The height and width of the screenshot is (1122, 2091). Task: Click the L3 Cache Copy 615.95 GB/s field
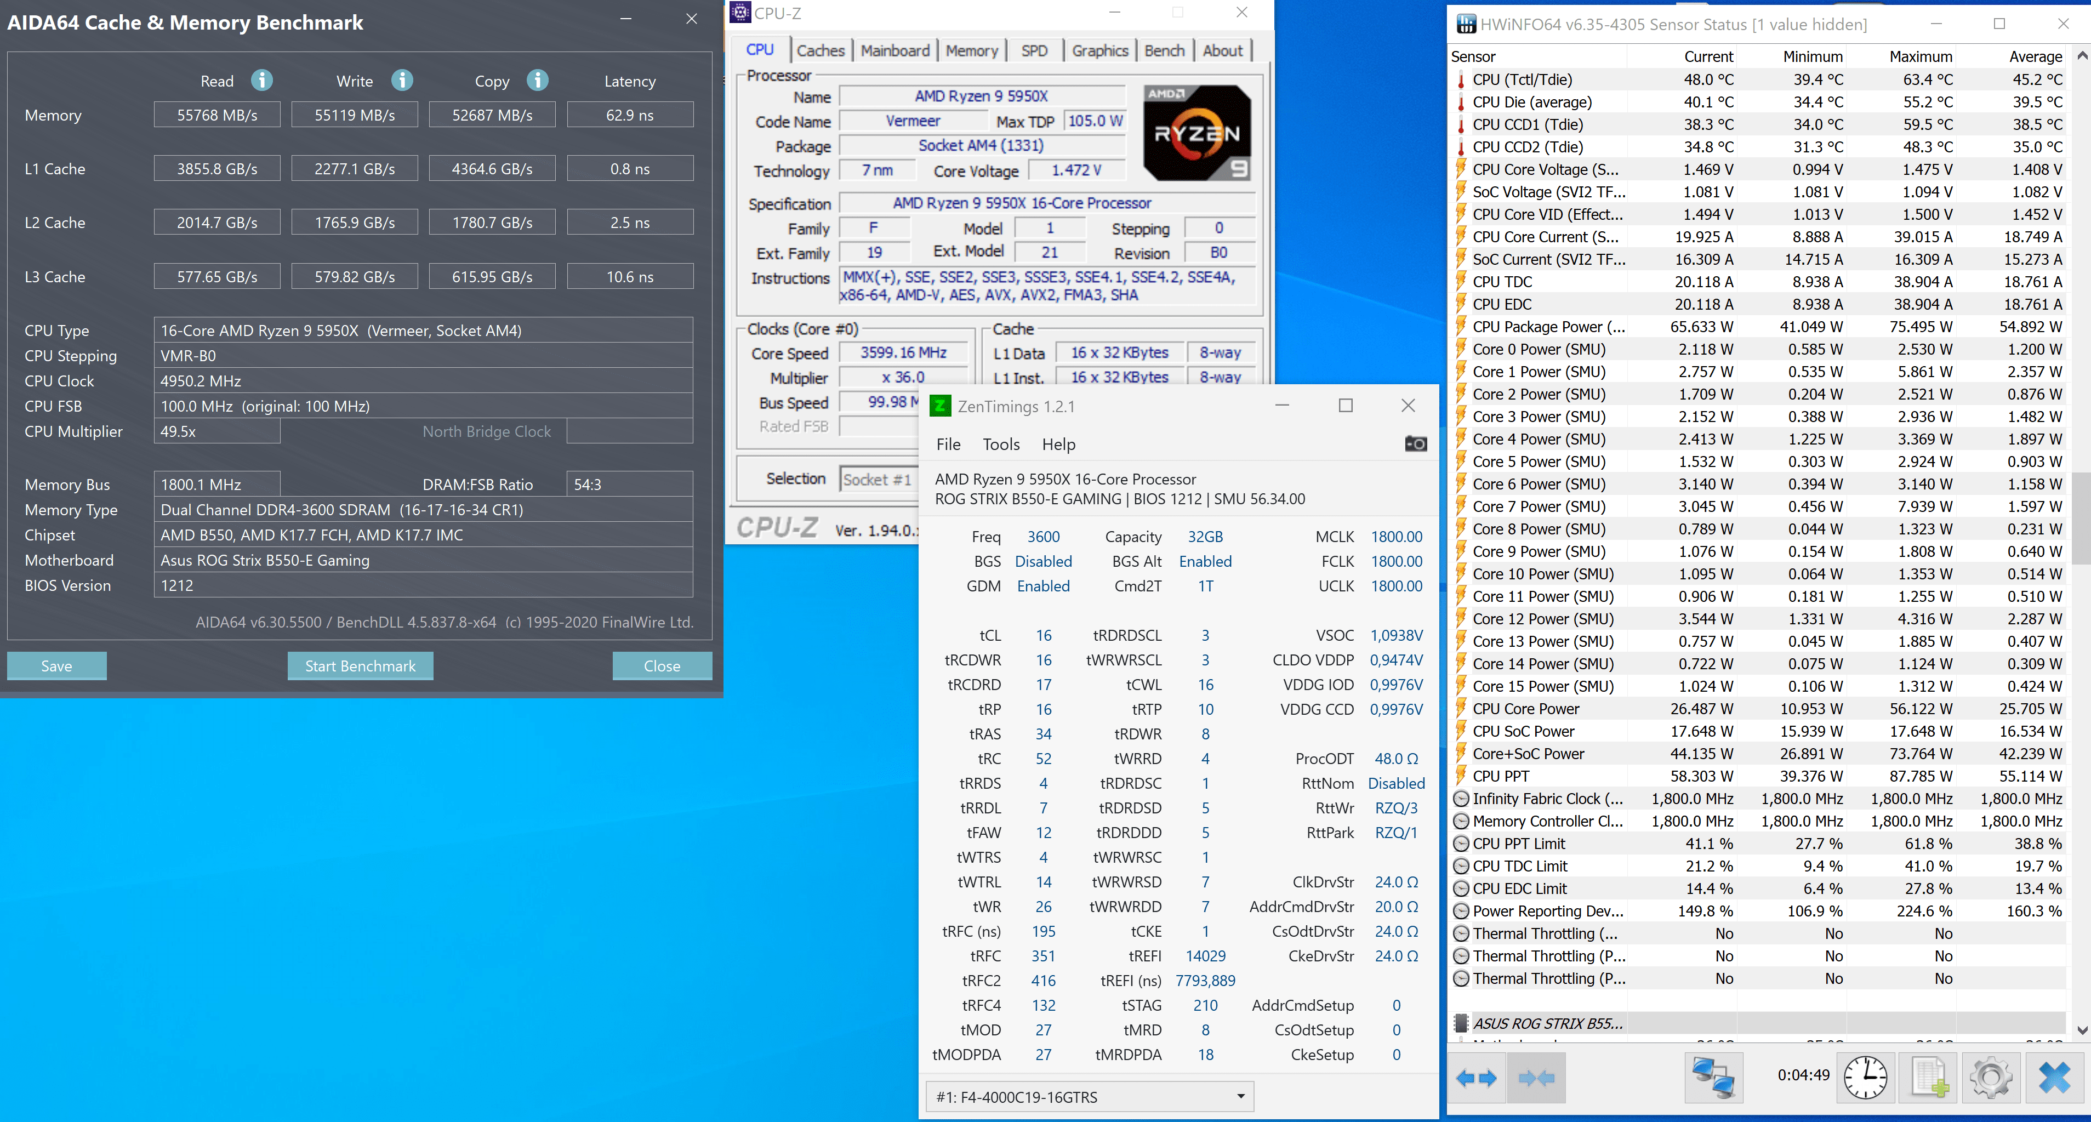pos(493,277)
